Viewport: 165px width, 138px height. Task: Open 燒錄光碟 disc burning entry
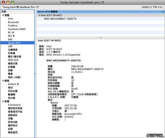tap(13, 64)
